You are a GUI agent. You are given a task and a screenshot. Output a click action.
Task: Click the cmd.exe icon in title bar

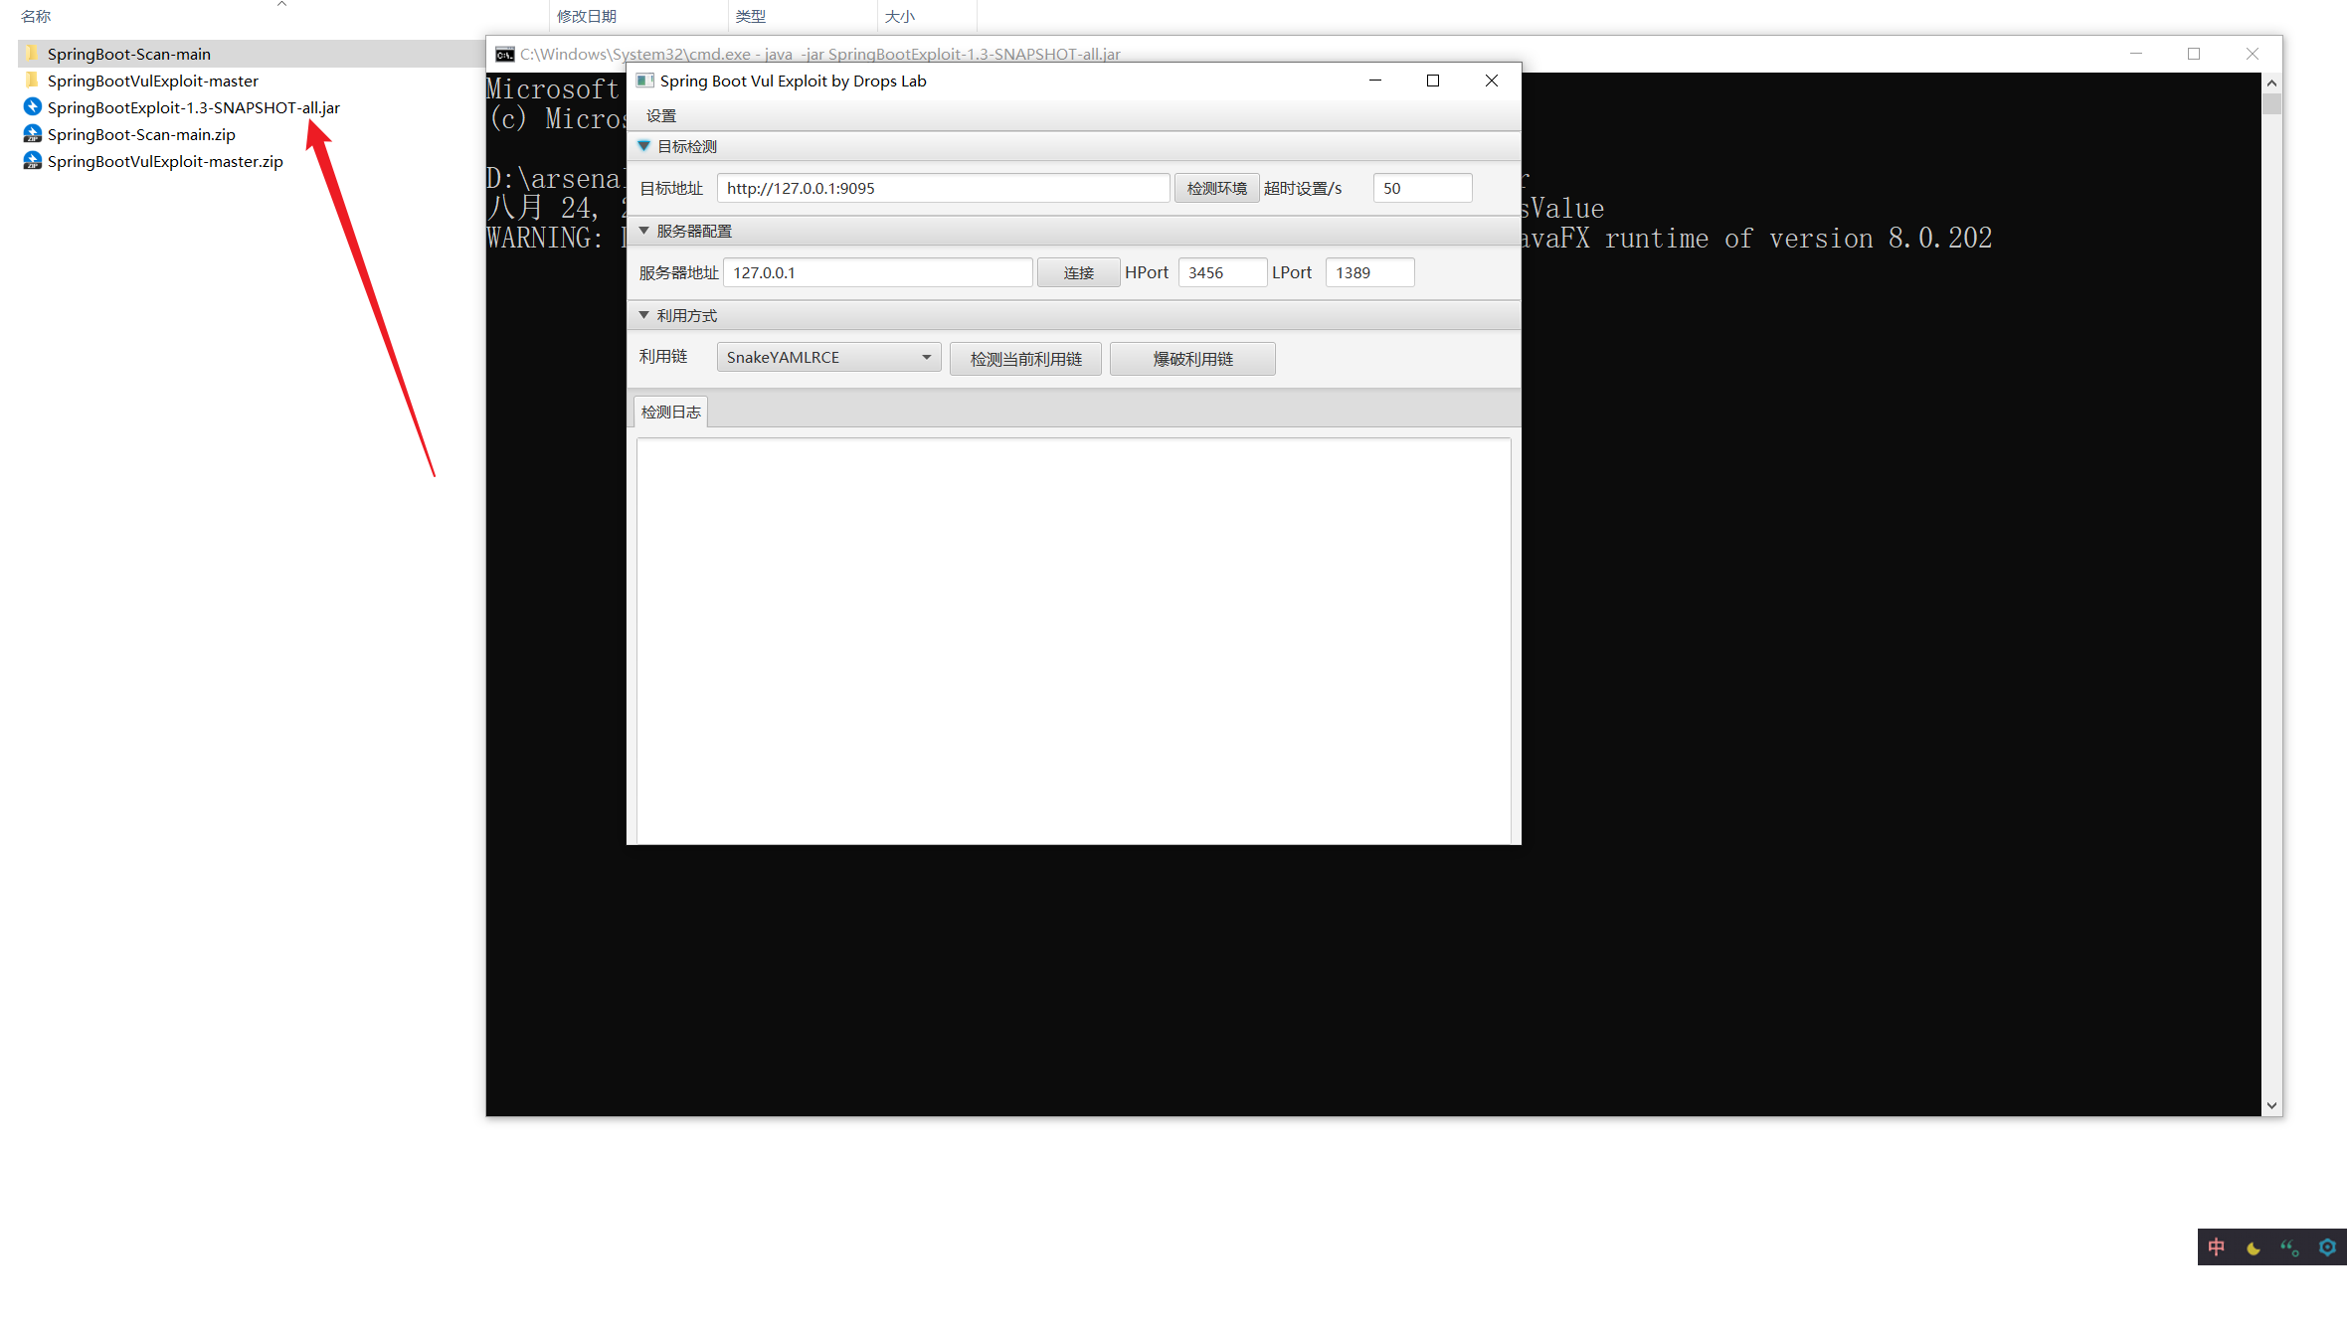click(505, 54)
